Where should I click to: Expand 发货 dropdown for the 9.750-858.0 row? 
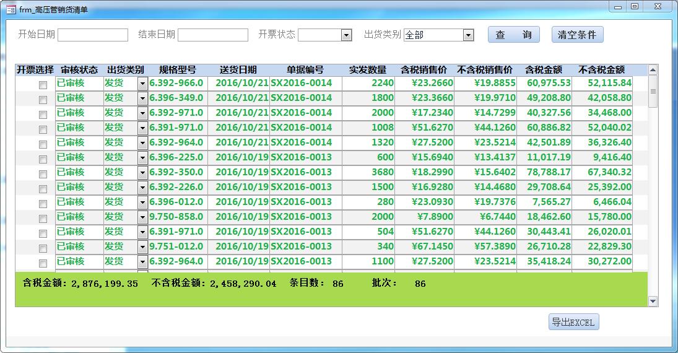tap(142, 217)
